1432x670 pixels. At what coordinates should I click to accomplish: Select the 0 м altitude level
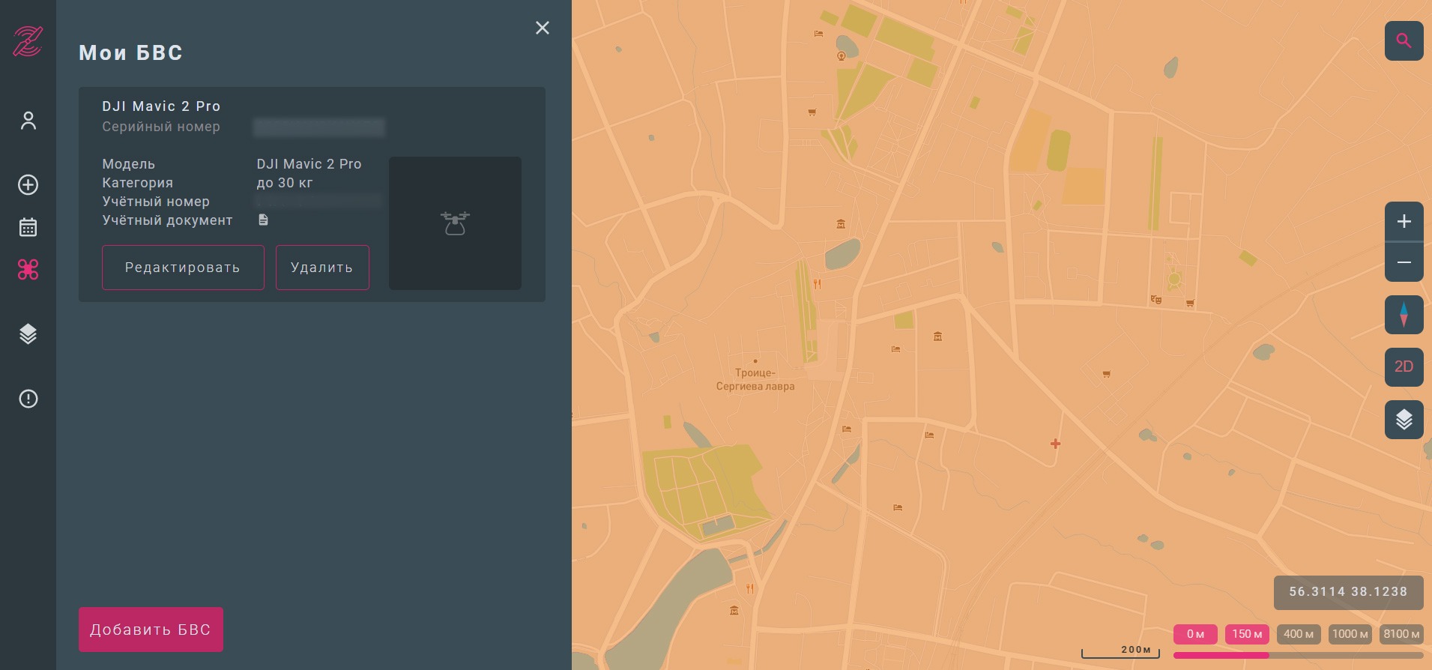tap(1195, 634)
